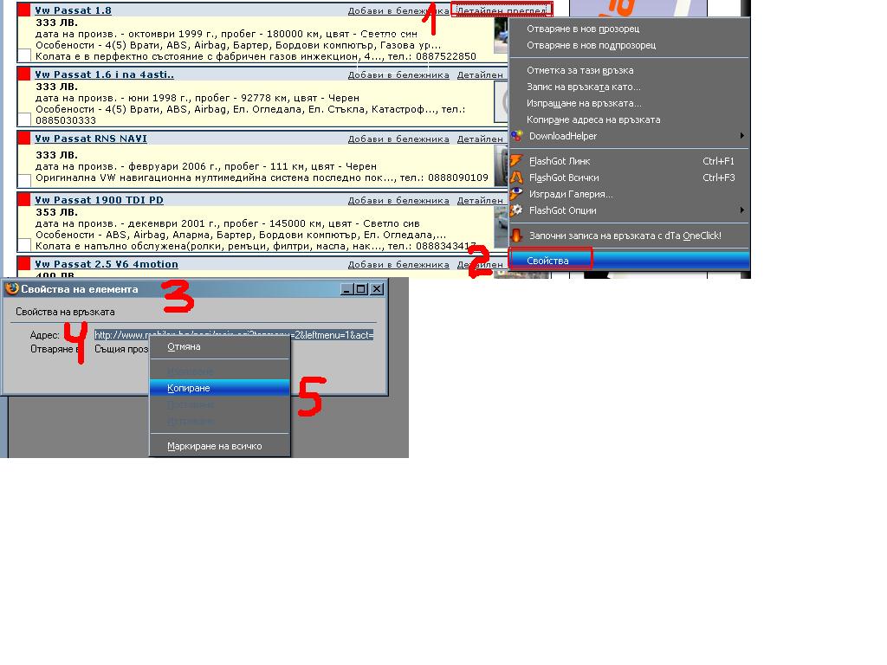The image size is (887, 665).
Task: Click the gear icon beside FlashGot Опции
Action: [517, 210]
